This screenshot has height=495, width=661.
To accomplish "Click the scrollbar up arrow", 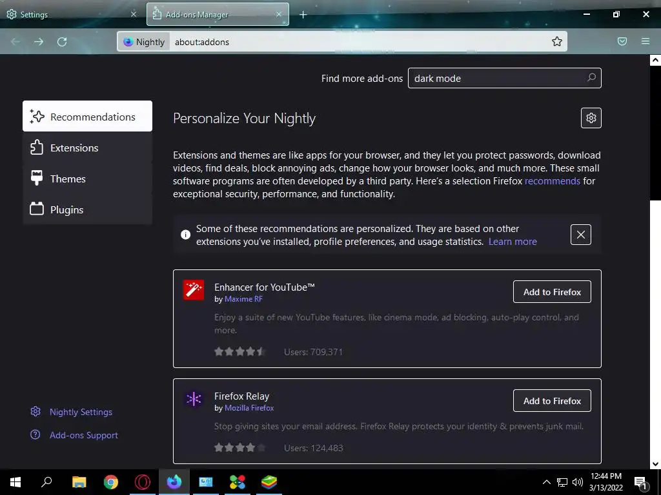I will [655, 60].
